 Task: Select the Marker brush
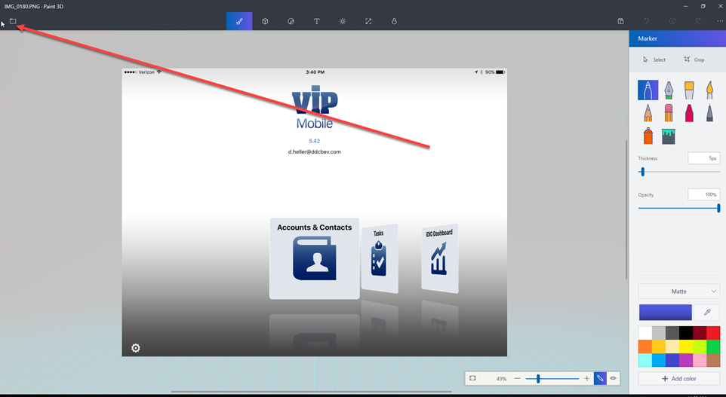pyautogui.click(x=648, y=90)
